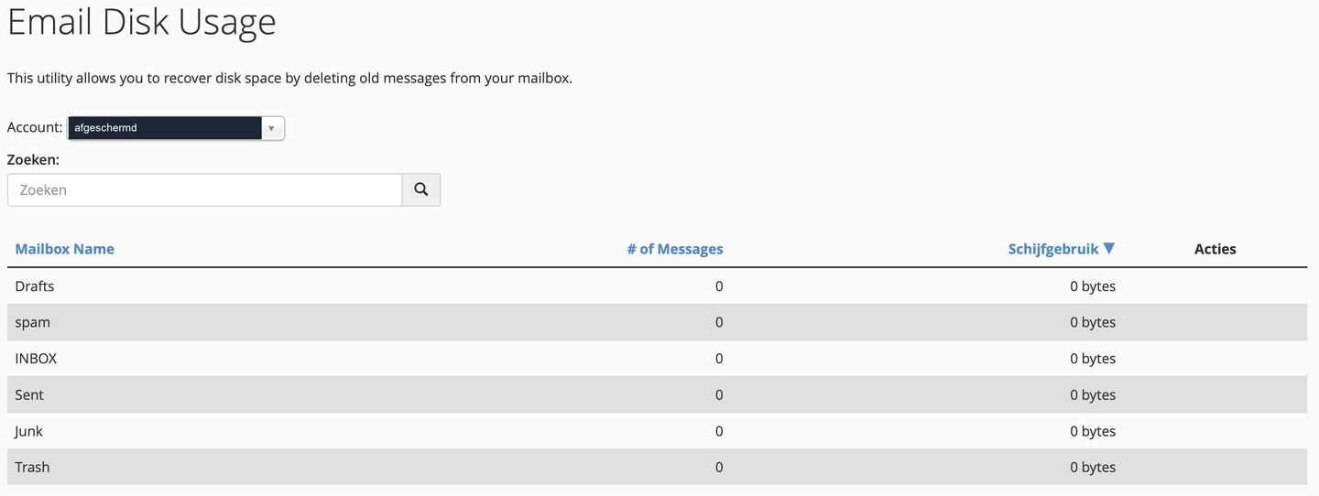Click the Email Disk Usage heading
Viewport: 1319px width, 496px height.
point(142,22)
